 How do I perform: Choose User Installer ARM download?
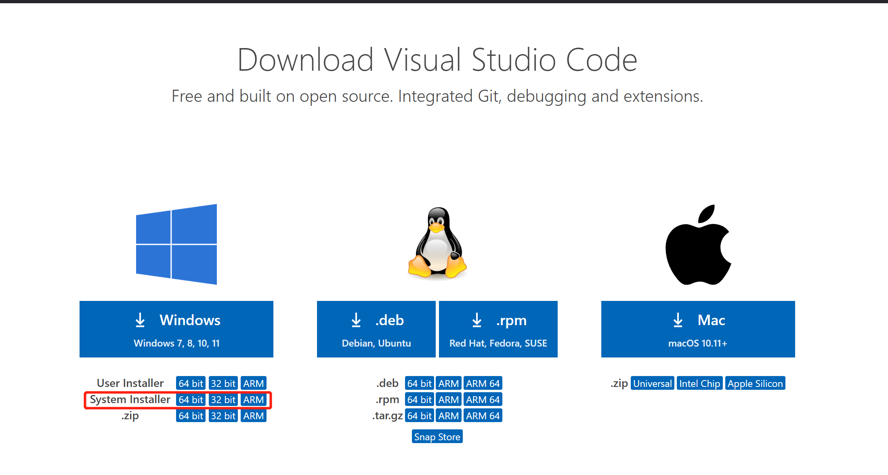click(x=253, y=383)
